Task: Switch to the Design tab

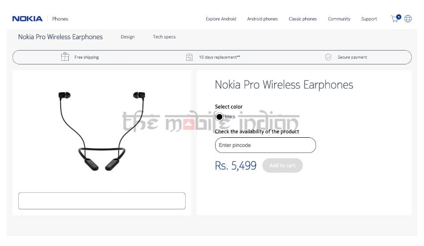Action: pos(128,37)
